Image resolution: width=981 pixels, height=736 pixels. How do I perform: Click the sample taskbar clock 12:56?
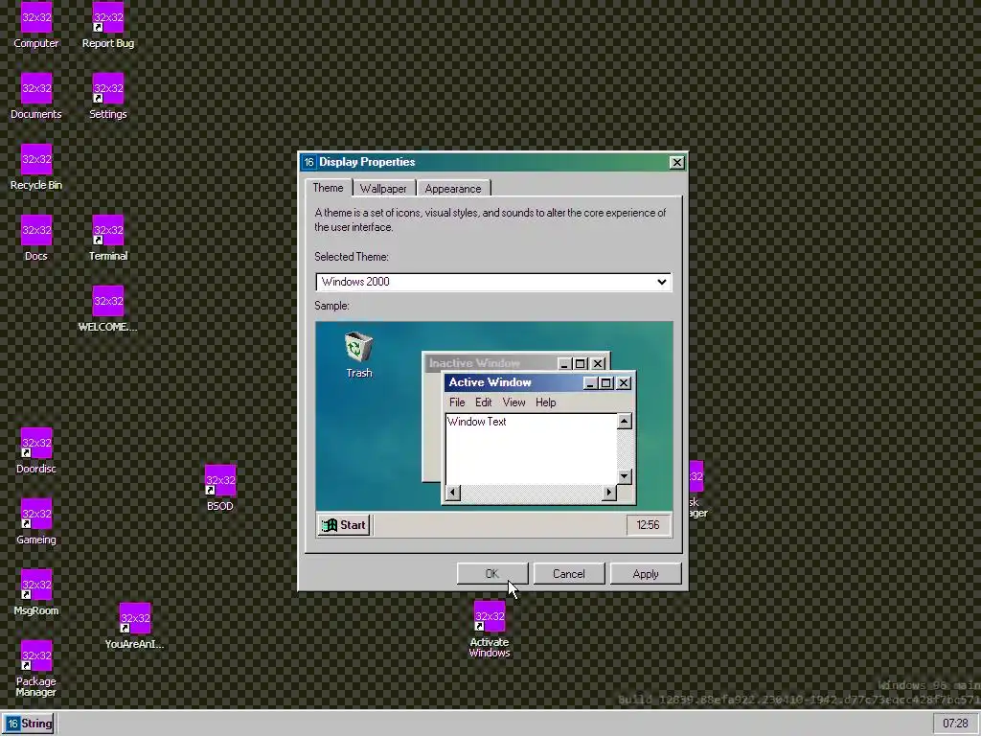648,525
